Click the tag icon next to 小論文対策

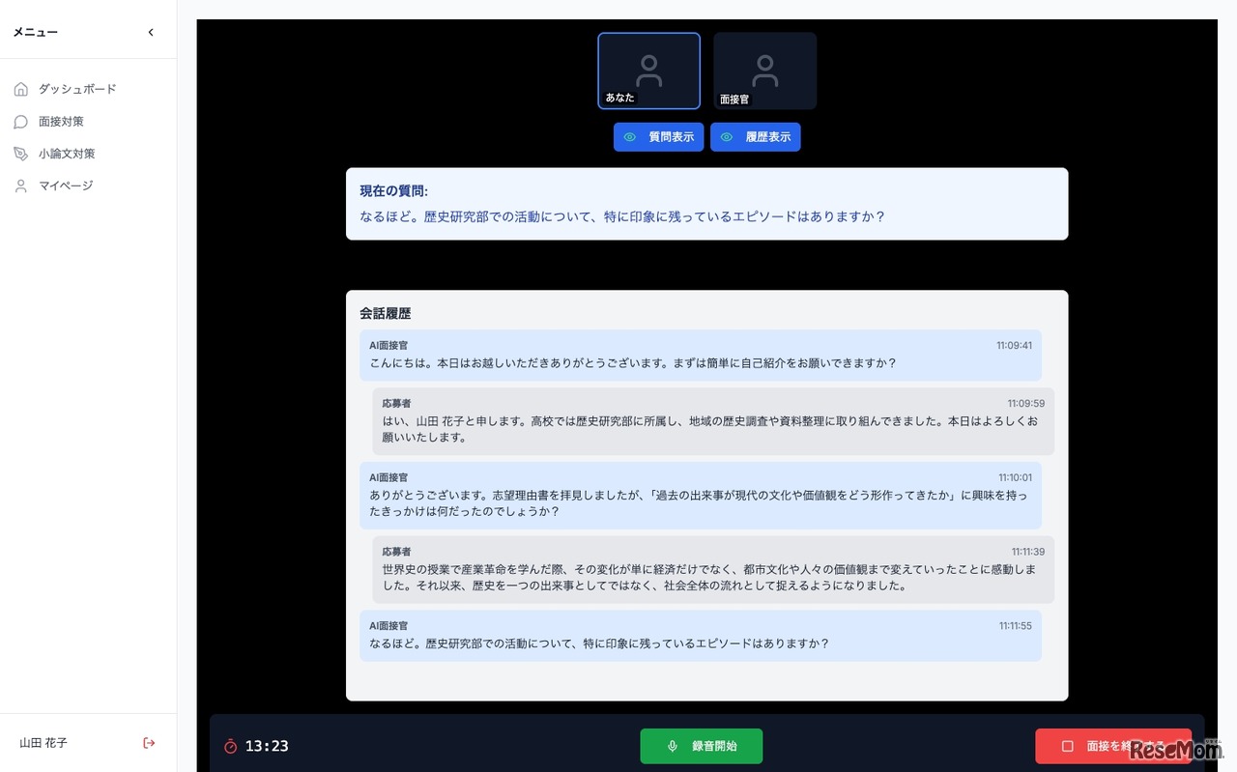[21, 153]
